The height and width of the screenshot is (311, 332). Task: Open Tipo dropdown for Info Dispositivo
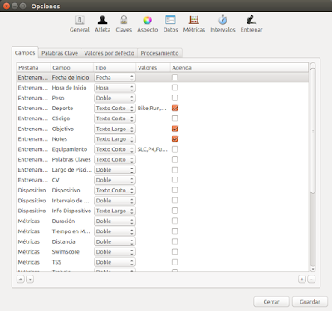115,211
